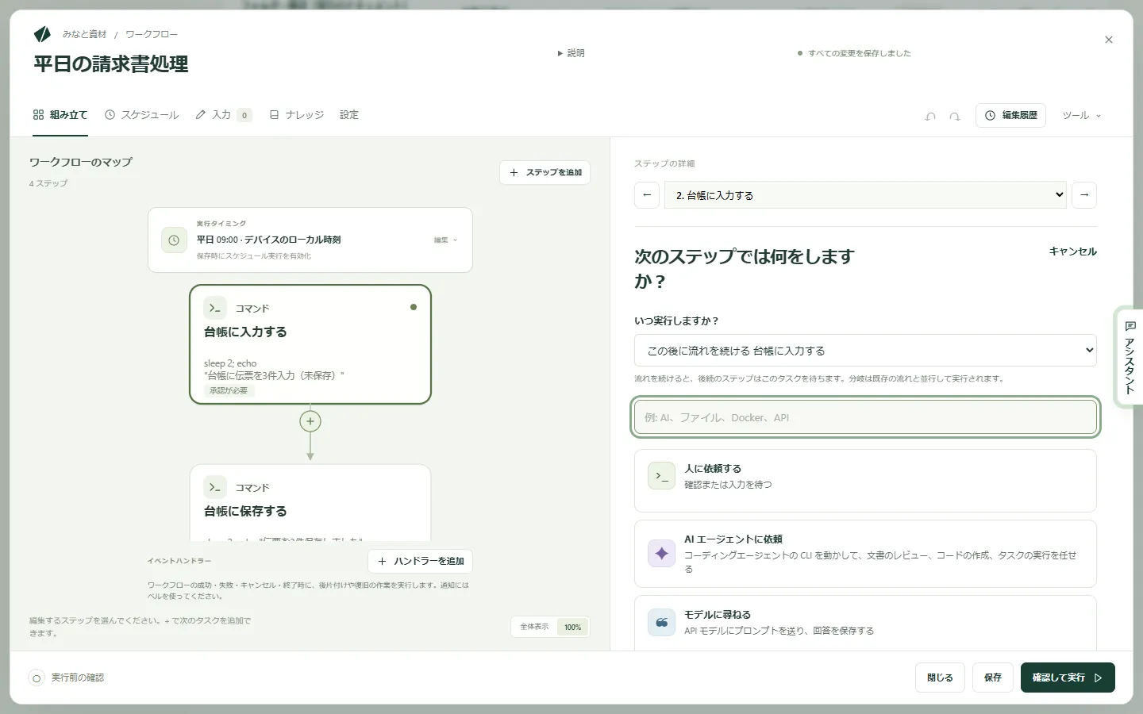Screen dimensions: 1143x714
Task: Click the 平日の請求書処理 title
Action: point(111,64)
